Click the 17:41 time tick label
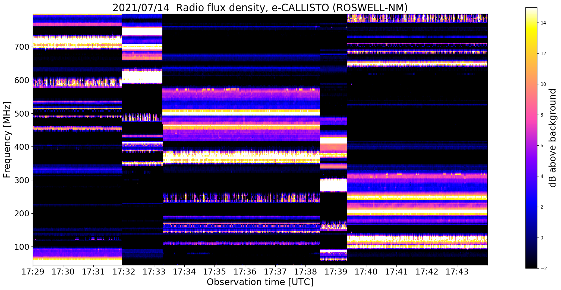 pos(397,272)
